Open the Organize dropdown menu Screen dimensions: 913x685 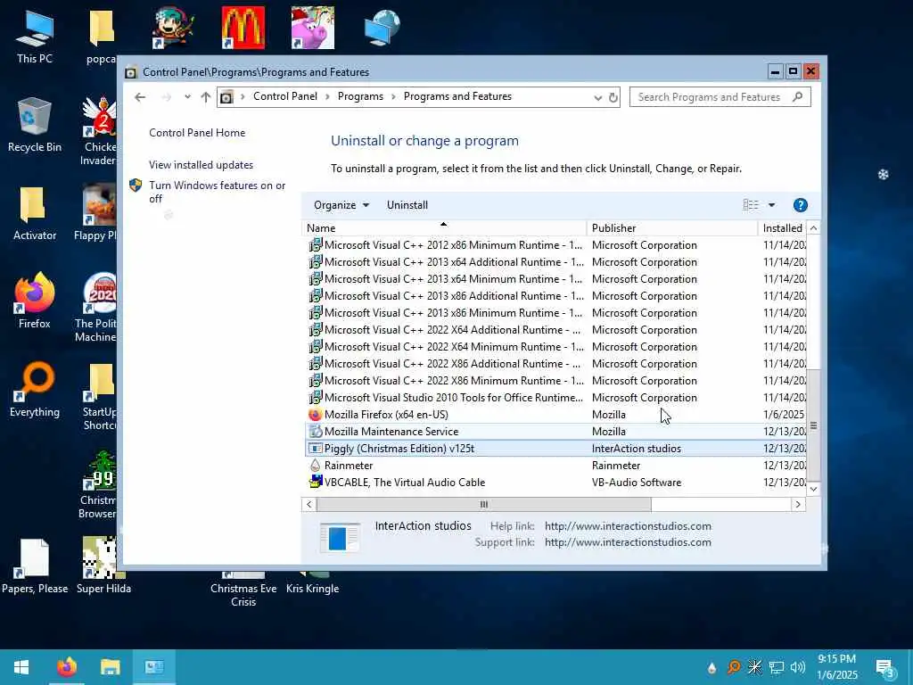[x=341, y=205]
